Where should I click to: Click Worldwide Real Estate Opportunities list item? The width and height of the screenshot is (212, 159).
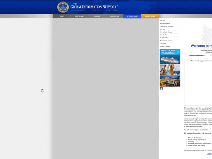coord(199,144)
